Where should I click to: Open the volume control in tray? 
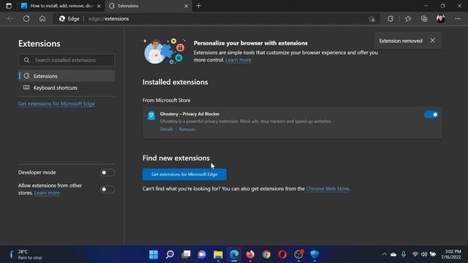point(424,254)
